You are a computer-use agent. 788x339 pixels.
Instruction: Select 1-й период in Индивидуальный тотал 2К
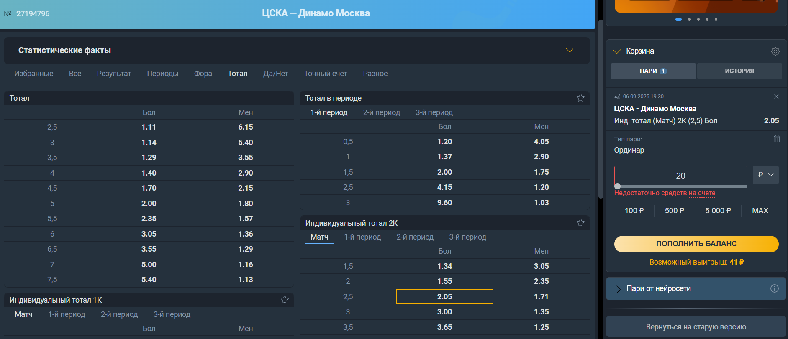pyautogui.click(x=362, y=237)
